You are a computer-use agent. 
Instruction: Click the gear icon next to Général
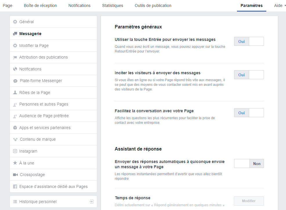click(x=15, y=22)
